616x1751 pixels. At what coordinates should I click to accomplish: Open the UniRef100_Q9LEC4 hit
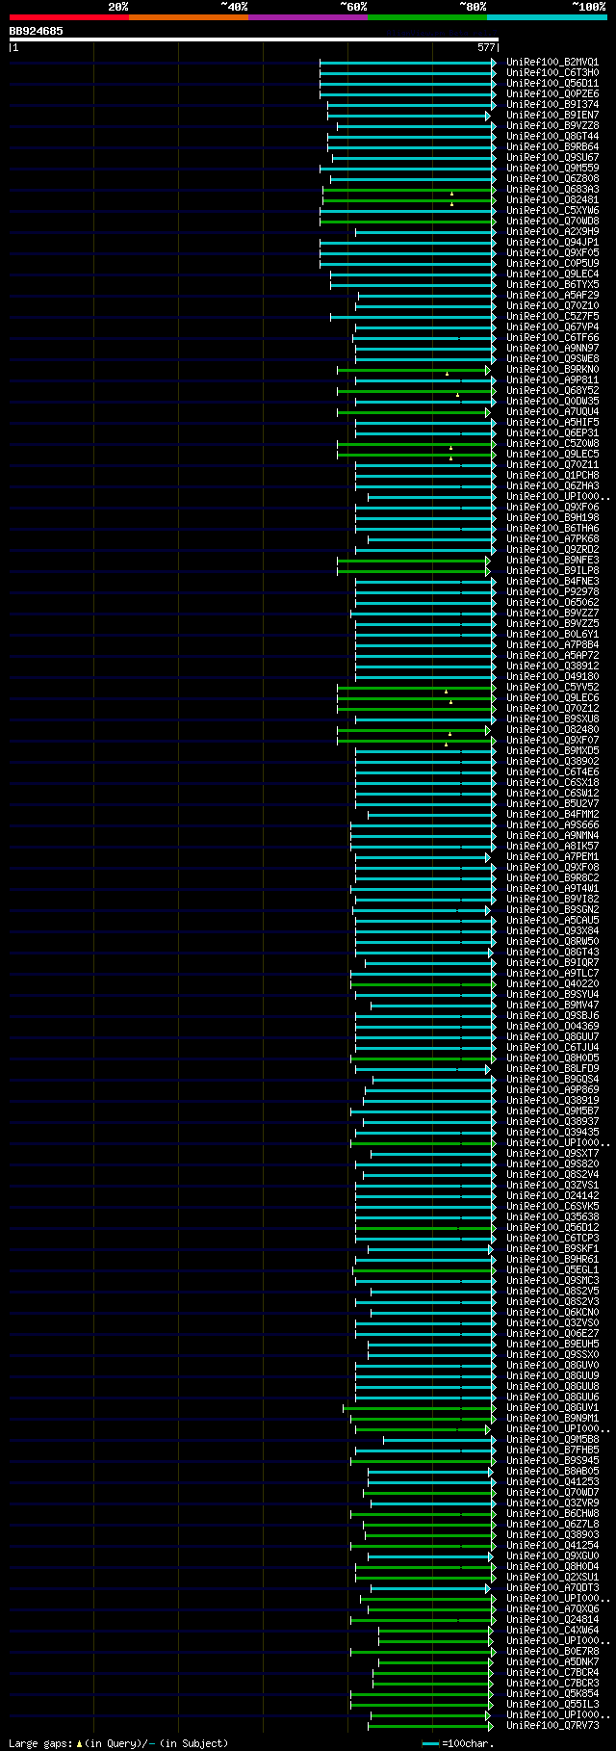[x=552, y=274]
